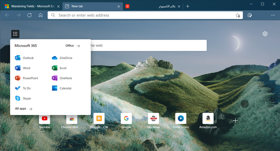The width and height of the screenshot is (280, 151).
Task: Show All apps link
Action: pyautogui.click(x=24, y=109)
